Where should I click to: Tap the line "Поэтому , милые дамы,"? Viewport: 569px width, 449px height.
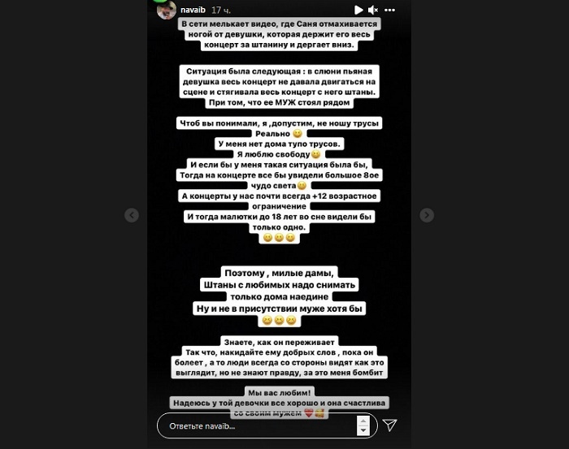pos(279,273)
